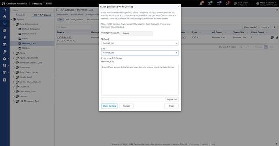Image resolution: width=279 pixels, height=146 pixels.
Task: Select Busy_Bees_Honey in the tree
Action: (x=29, y=72)
